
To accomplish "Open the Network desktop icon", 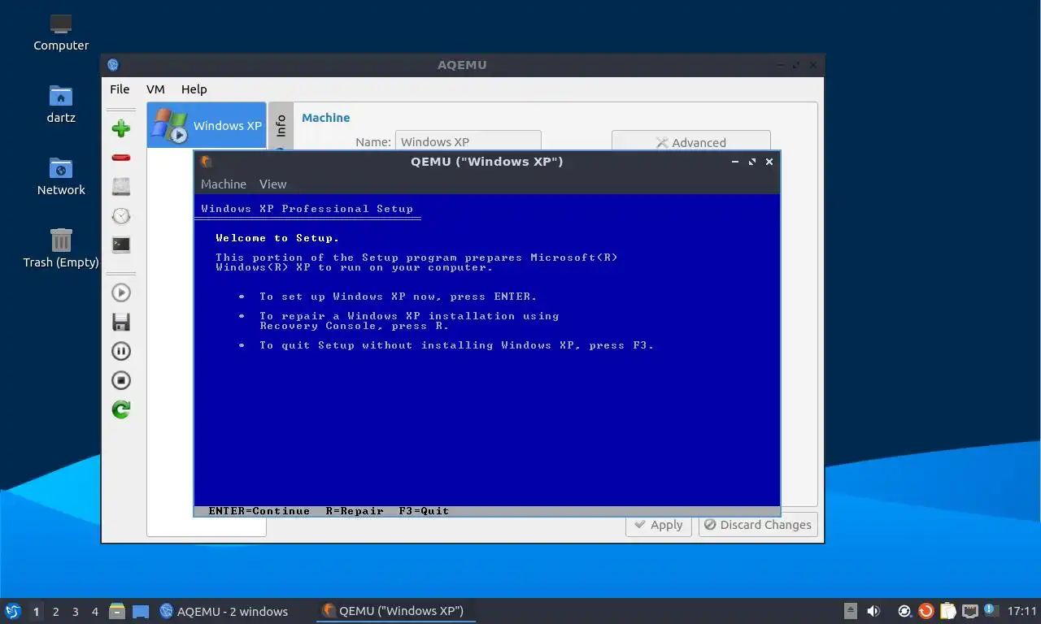I will (x=61, y=176).
